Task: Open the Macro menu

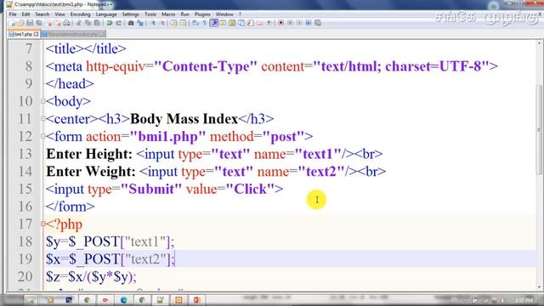Action: click(168, 14)
